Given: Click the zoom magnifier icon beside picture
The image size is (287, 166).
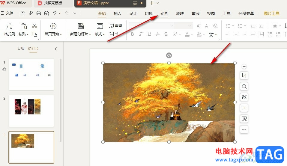Looking at the screenshot, I should click(244, 86).
